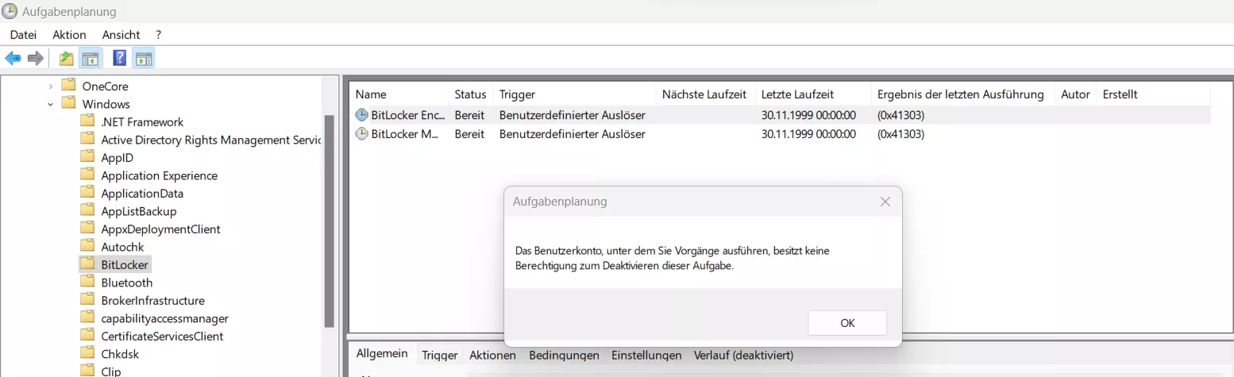The image size is (1234, 377).
Task: Switch to the Einstellungen tab
Action: click(x=646, y=356)
